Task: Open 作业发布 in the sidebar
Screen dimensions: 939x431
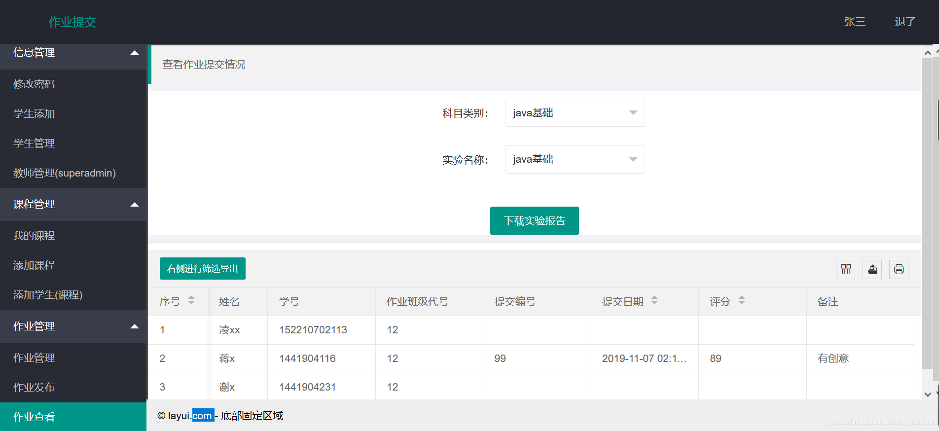Action: click(x=73, y=388)
